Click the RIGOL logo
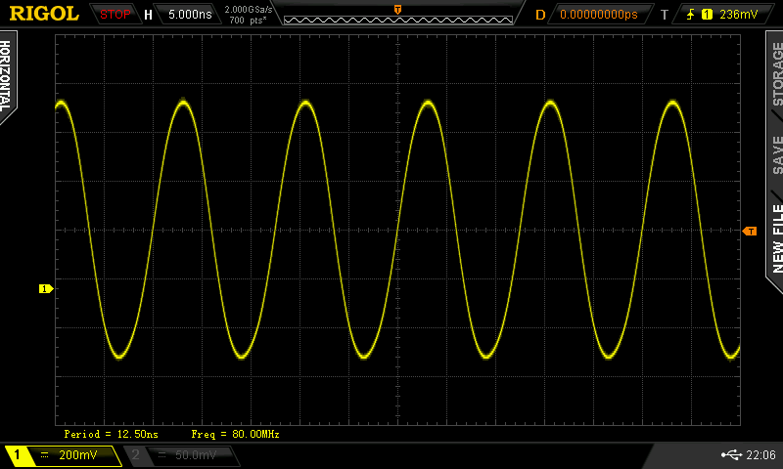783x469 pixels. point(44,14)
